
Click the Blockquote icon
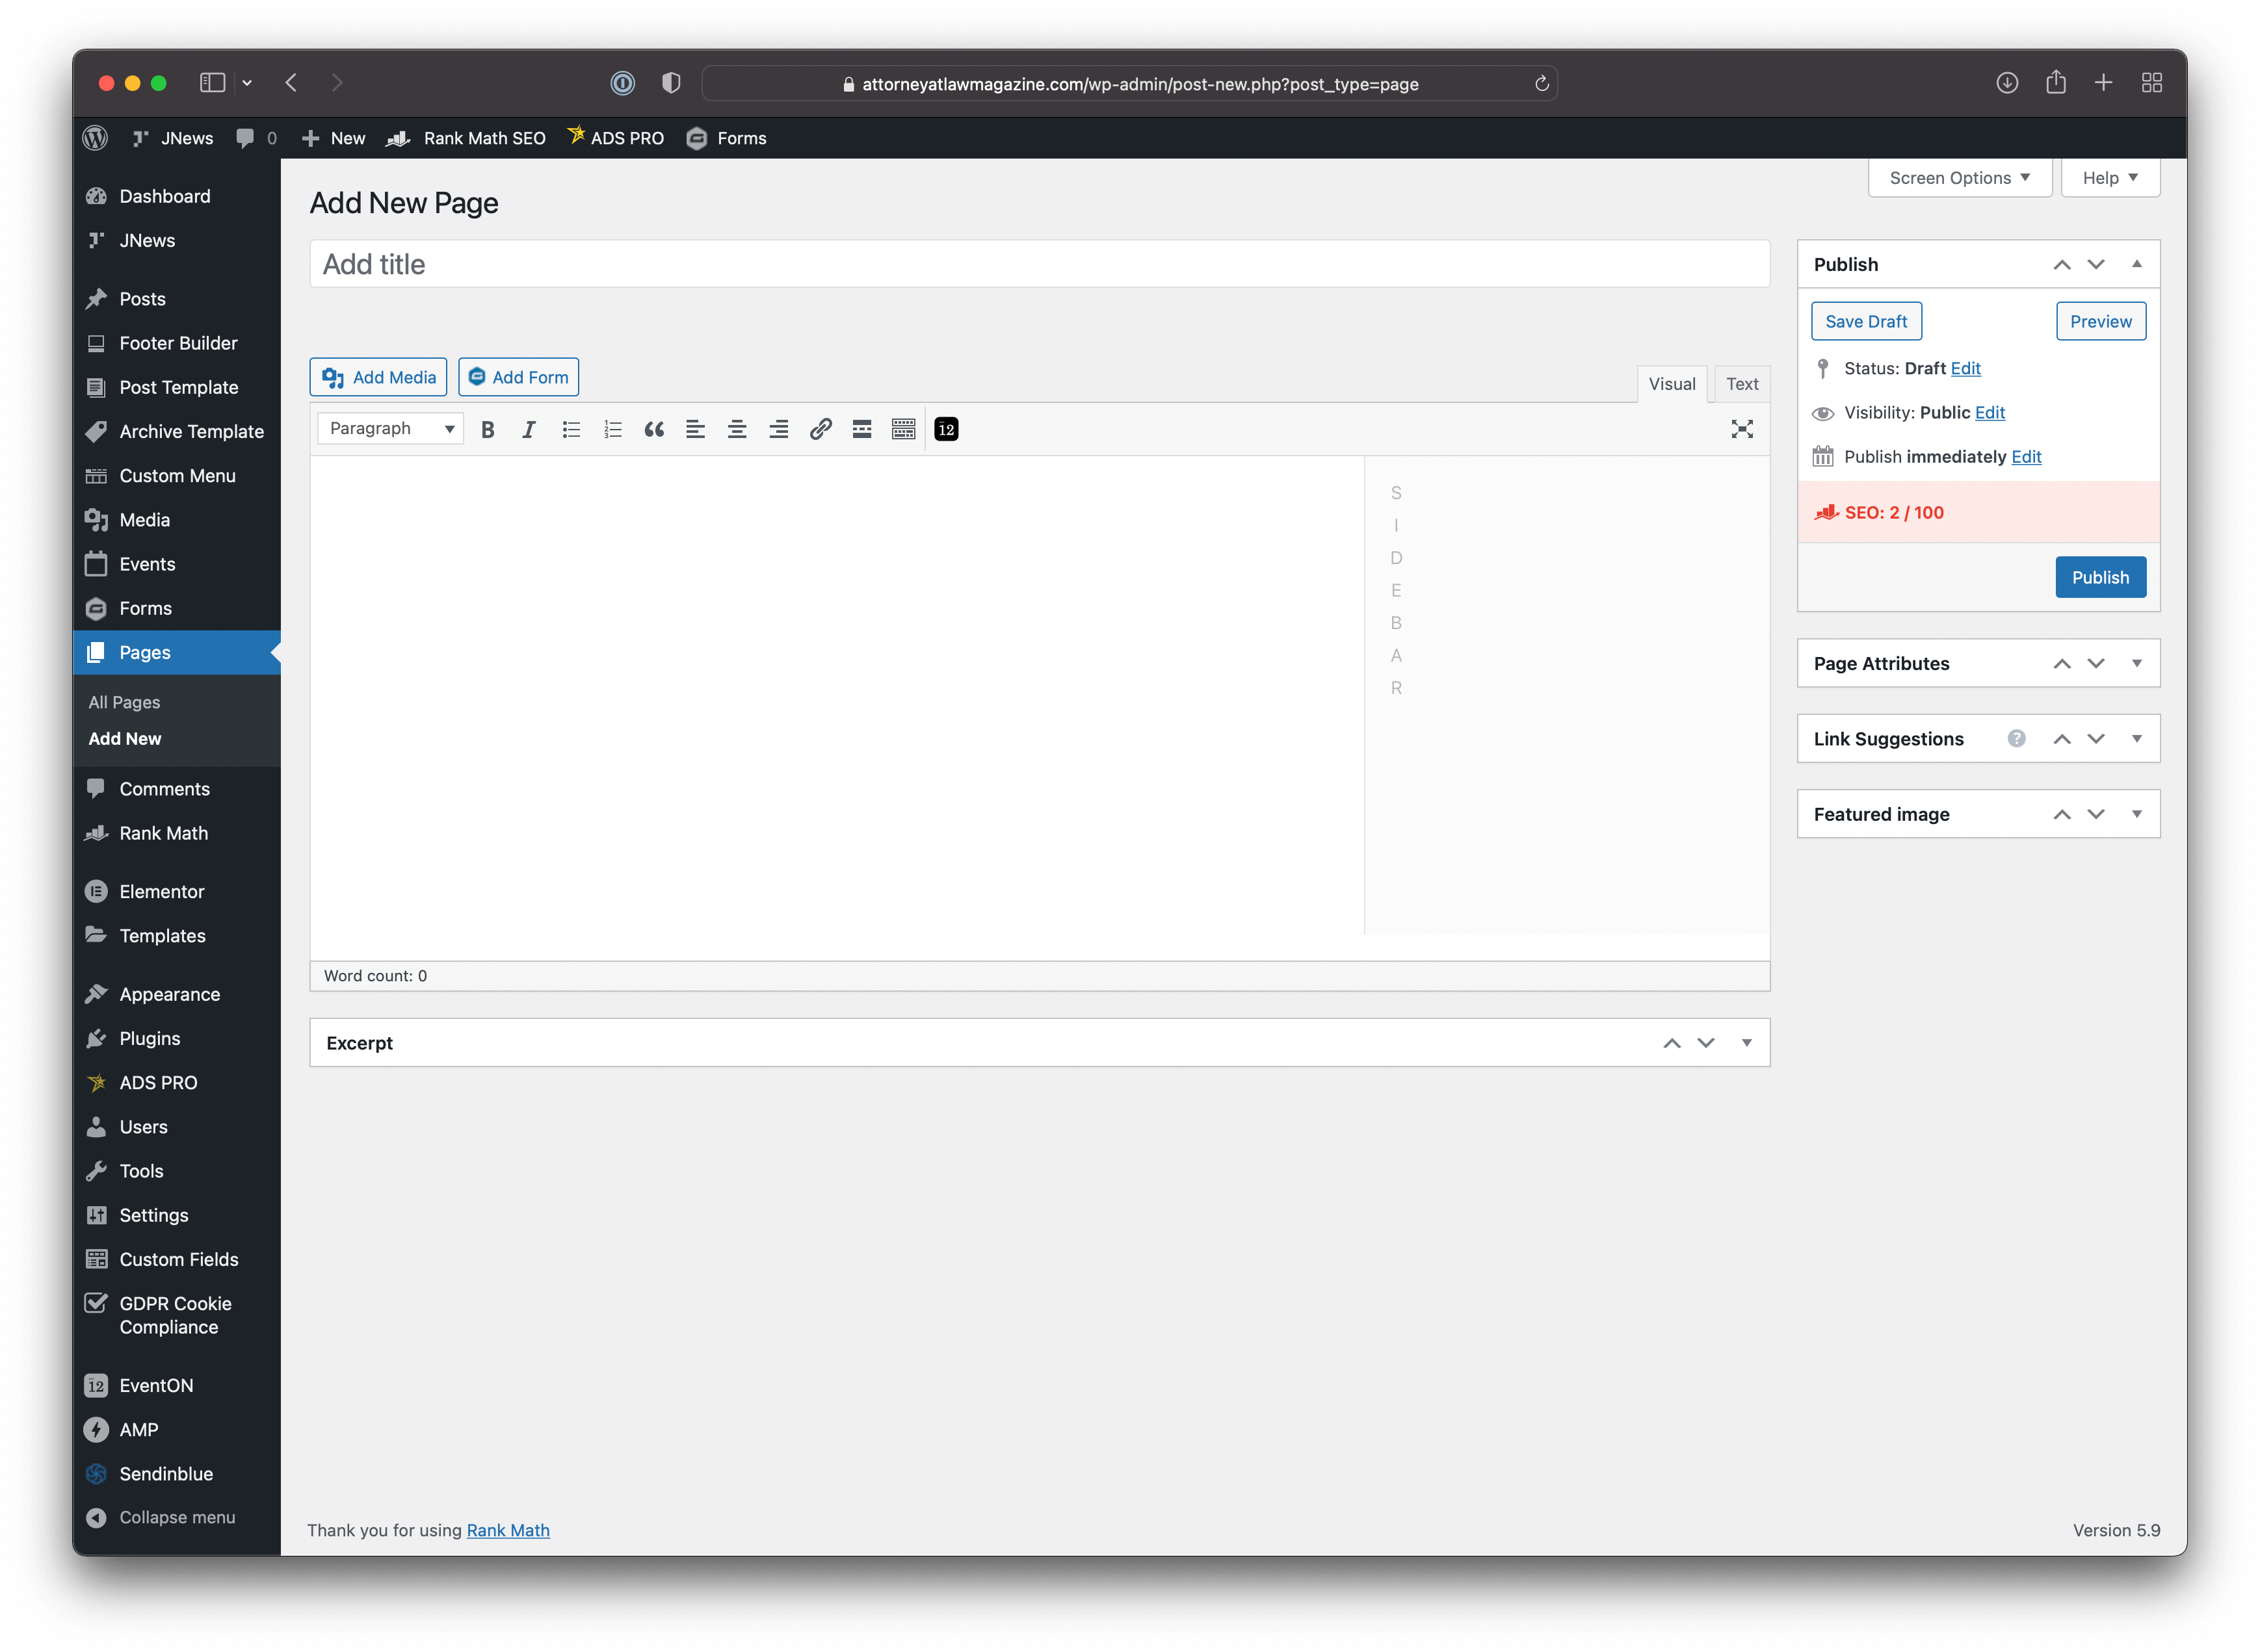(653, 428)
